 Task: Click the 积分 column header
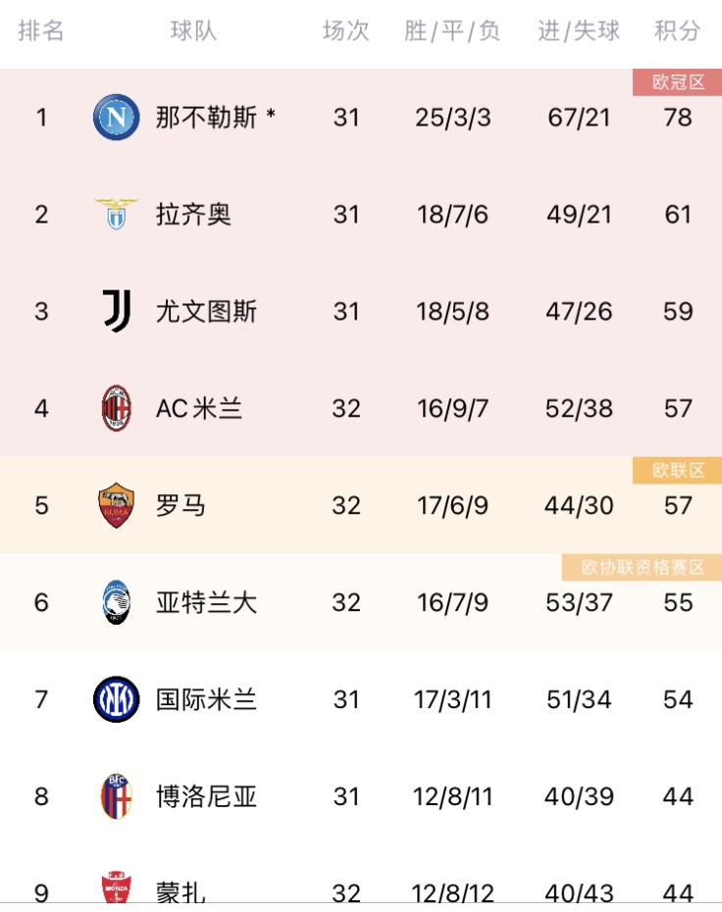(677, 30)
